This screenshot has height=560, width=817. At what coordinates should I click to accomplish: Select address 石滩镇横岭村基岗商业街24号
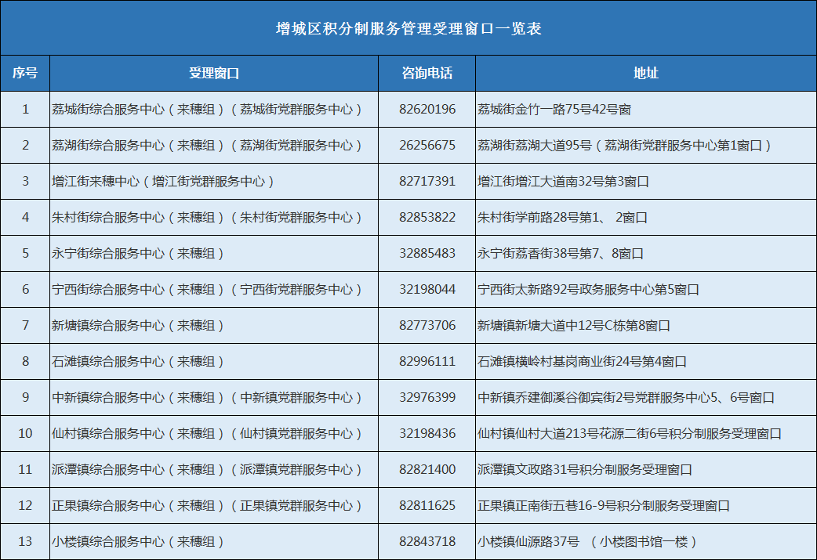(x=560, y=361)
